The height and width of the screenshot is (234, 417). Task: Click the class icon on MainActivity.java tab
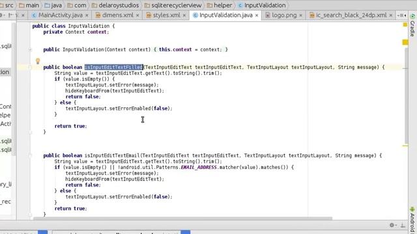pos(35,16)
